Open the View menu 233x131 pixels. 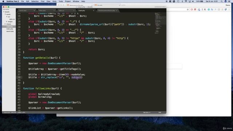[48, 1]
